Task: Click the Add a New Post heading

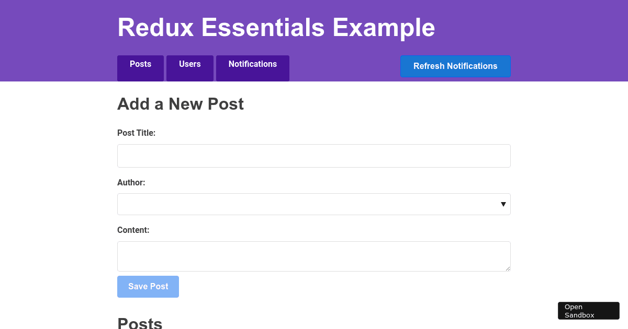Action: [181, 104]
